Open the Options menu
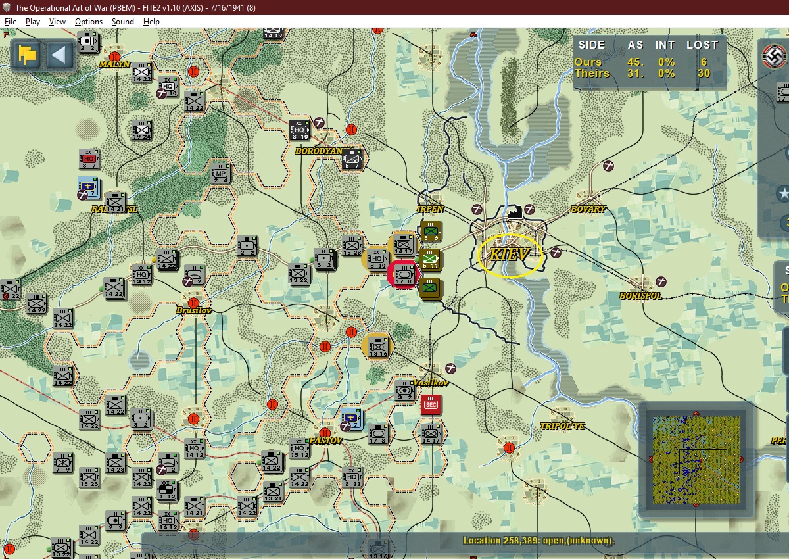 (89, 22)
